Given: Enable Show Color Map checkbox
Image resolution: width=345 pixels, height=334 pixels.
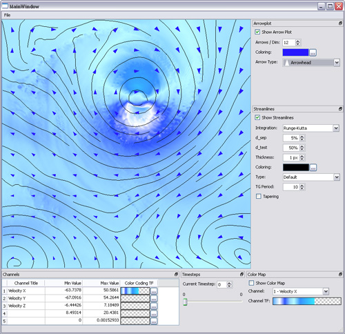Looking at the screenshot, I should [251, 283].
